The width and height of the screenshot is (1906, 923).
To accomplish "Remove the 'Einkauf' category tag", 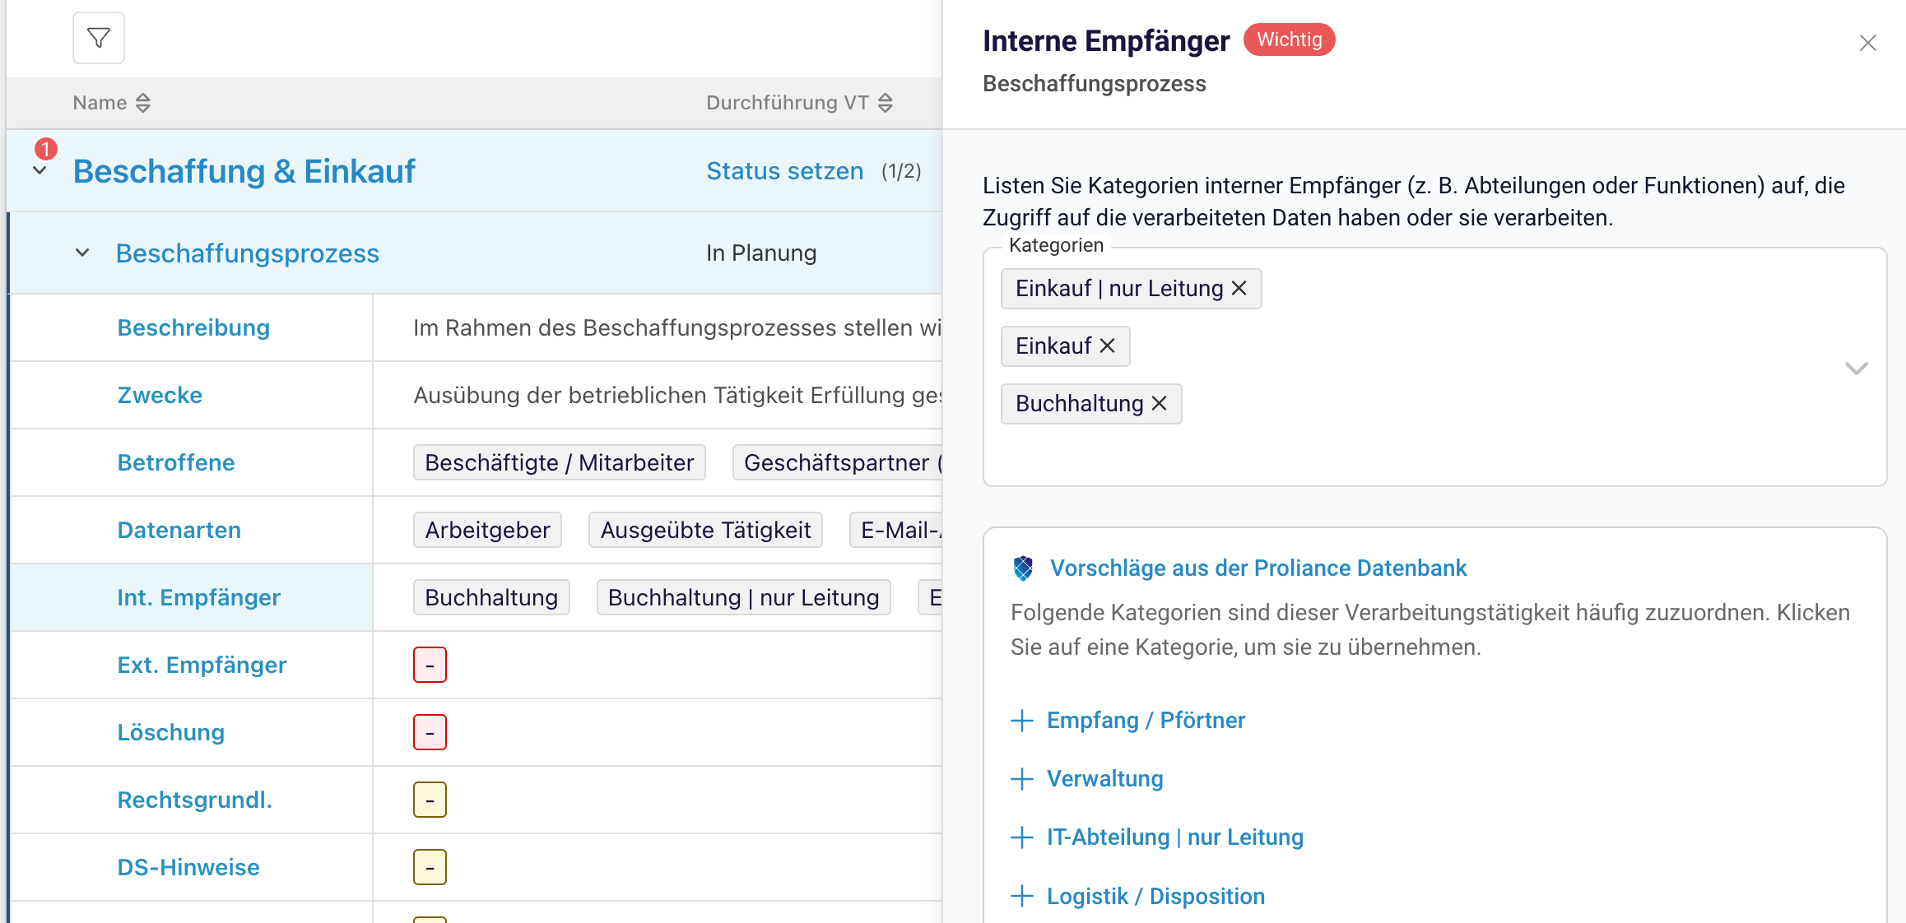I will [x=1108, y=346].
